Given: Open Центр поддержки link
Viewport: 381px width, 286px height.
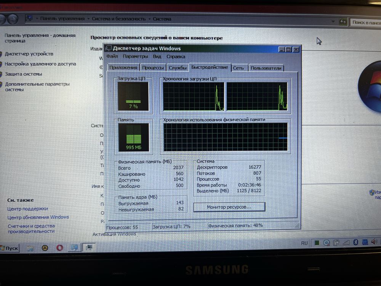Looking at the screenshot, I should [27, 209].
